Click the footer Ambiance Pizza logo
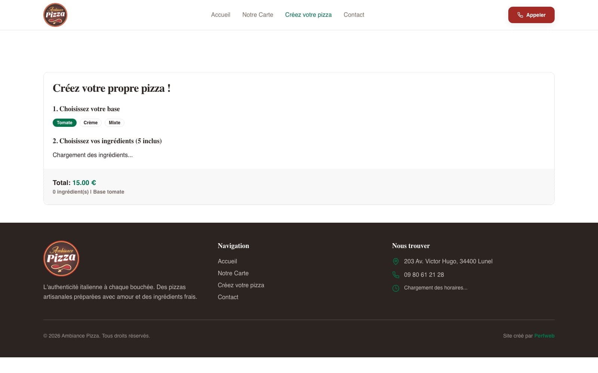The image size is (598, 373). (x=61, y=258)
